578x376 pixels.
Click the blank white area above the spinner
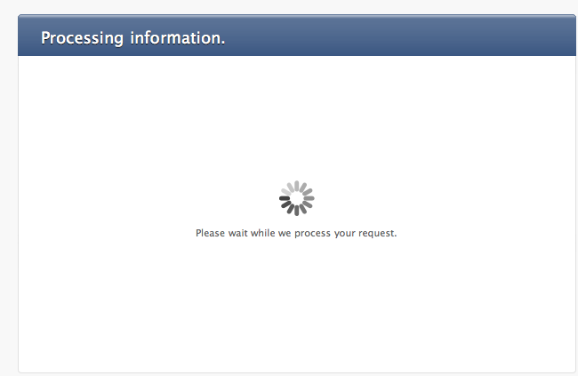tap(297, 118)
